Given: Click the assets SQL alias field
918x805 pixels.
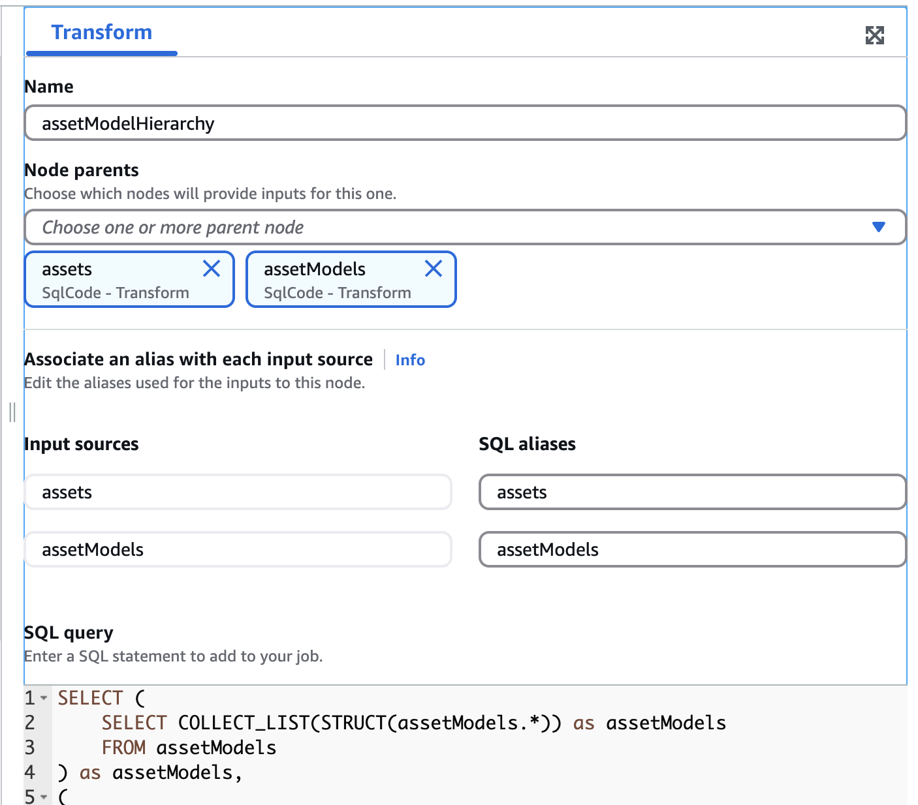Looking at the screenshot, I should (x=692, y=492).
